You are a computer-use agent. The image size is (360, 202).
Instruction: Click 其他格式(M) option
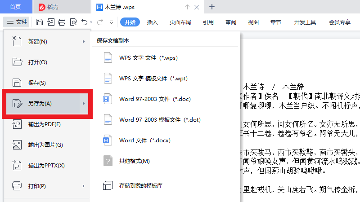134,161
